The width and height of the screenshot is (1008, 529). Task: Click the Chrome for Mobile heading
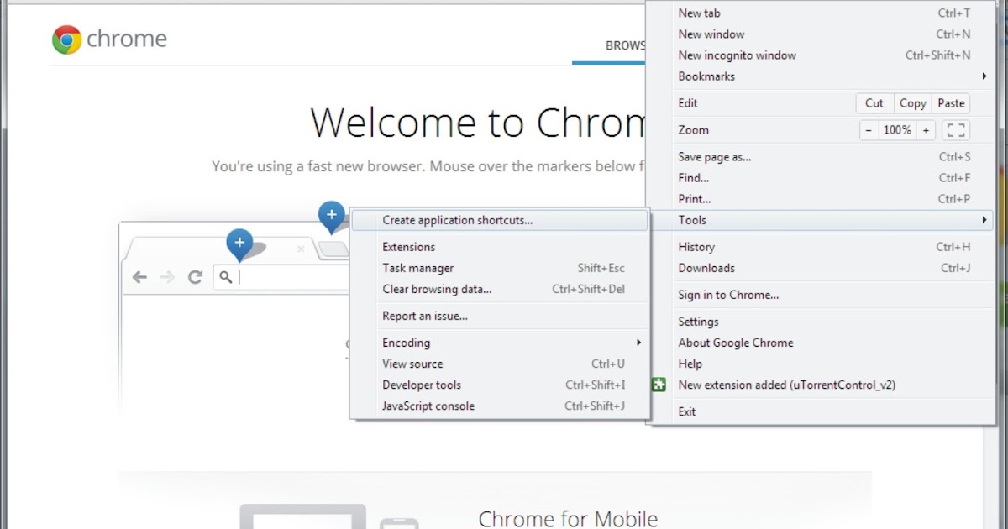(568, 518)
